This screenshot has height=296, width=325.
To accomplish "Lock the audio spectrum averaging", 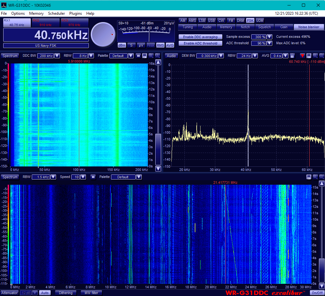I will pos(292,56).
